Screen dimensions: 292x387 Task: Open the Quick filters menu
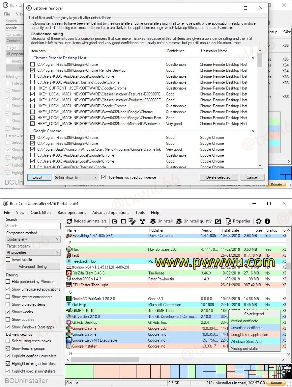41,213
